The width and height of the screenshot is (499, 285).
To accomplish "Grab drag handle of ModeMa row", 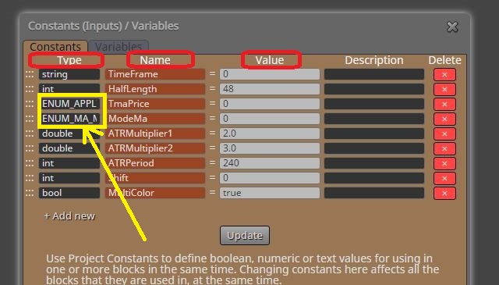I will click(x=30, y=119).
